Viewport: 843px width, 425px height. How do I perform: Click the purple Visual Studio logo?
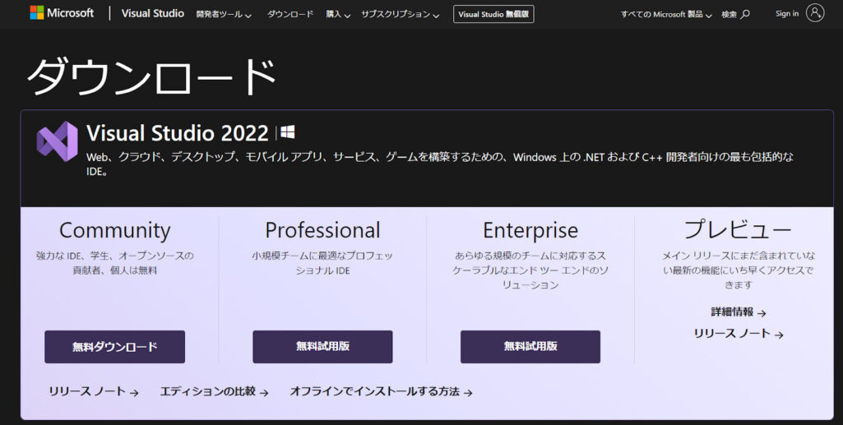(x=57, y=141)
